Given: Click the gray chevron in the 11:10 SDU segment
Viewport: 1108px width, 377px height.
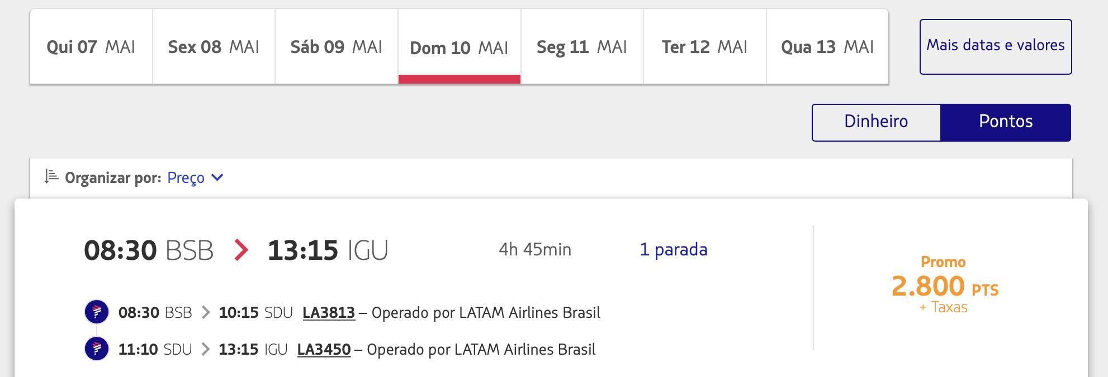Looking at the screenshot, I should pos(206,349).
